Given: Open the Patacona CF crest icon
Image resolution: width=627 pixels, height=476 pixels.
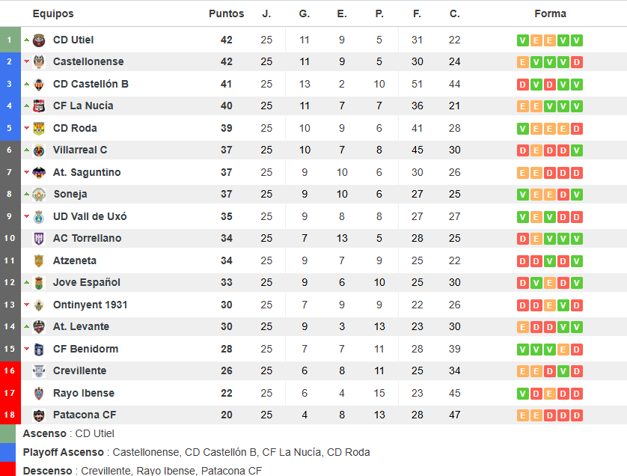Looking at the screenshot, I should 39,415.
